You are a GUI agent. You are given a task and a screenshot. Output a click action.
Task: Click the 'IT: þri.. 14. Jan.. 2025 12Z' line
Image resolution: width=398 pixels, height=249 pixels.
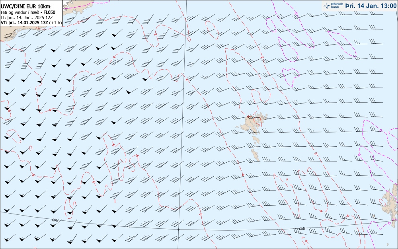click(27, 18)
